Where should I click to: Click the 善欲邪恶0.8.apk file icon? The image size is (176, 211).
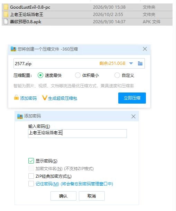(6, 22)
